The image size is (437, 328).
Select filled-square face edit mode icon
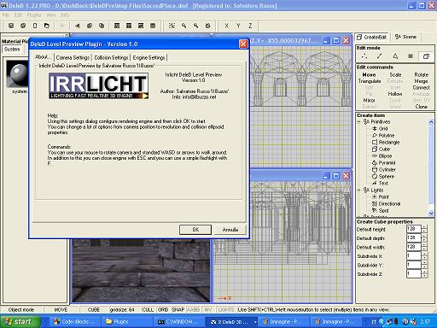411,56
